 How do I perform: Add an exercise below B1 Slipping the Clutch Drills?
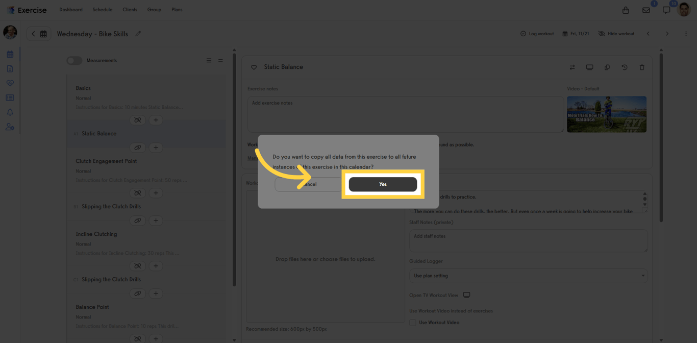(156, 220)
